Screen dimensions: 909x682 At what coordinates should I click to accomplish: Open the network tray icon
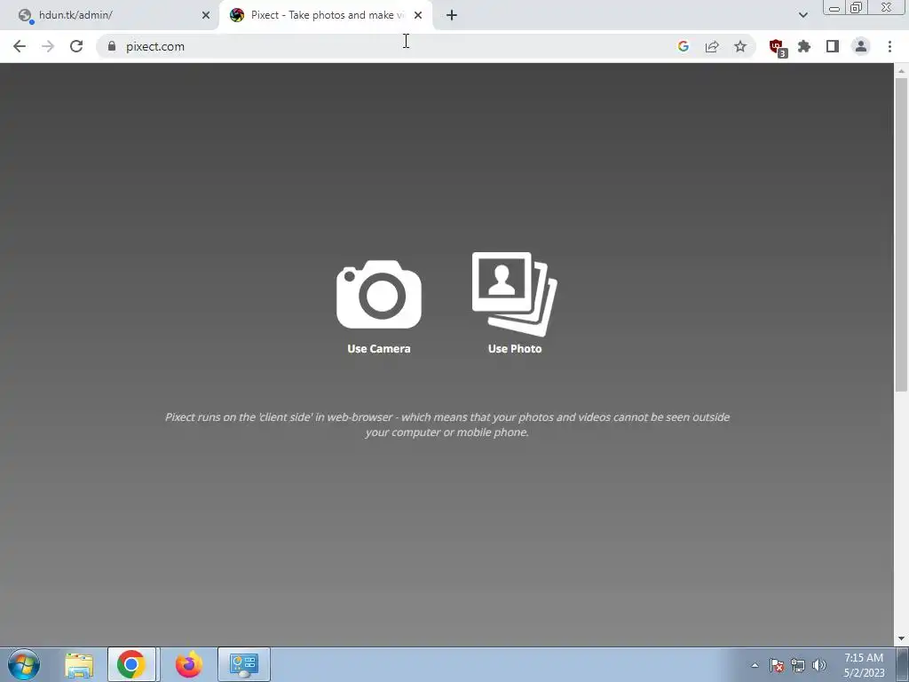click(798, 665)
